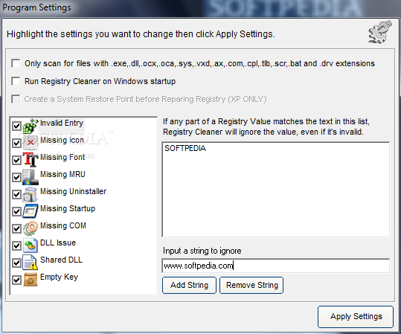Click the Missing Startup window icon
The height and width of the screenshot is (334, 401).
[31, 211]
